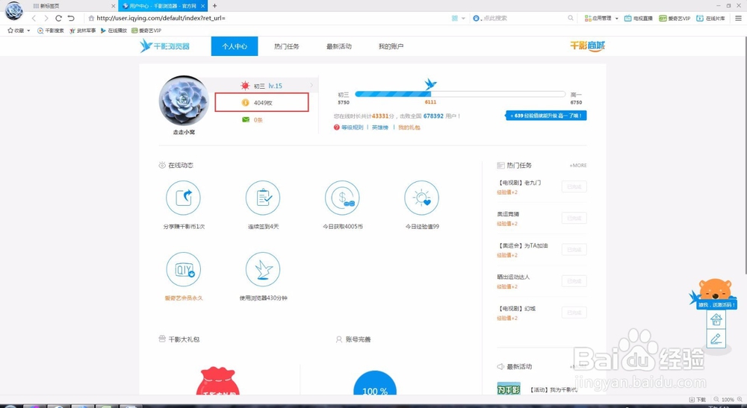Open 下载 downloads in status bar

click(698, 400)
